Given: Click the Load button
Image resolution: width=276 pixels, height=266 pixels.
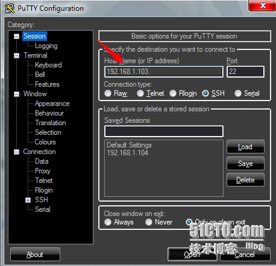Looking at the screenshot, I should click(245, 147).
